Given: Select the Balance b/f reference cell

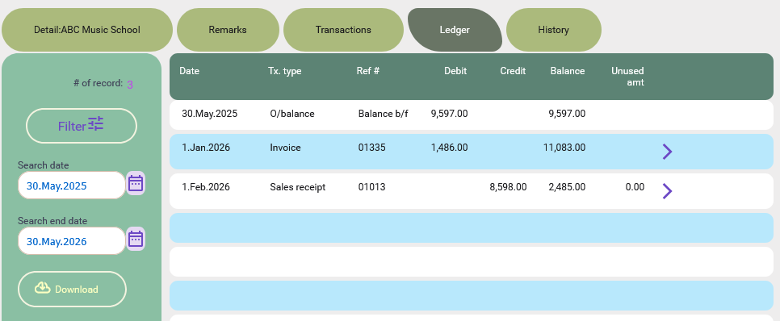Looking at the screenshot, I should (x=383, y=114).
